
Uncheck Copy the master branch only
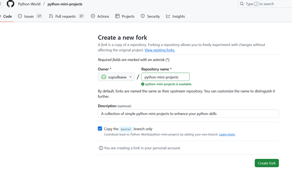[x=100, y=129]
